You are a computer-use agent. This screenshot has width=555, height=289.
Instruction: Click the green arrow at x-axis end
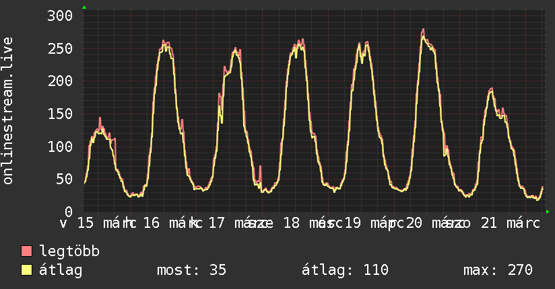click(548, 212)
